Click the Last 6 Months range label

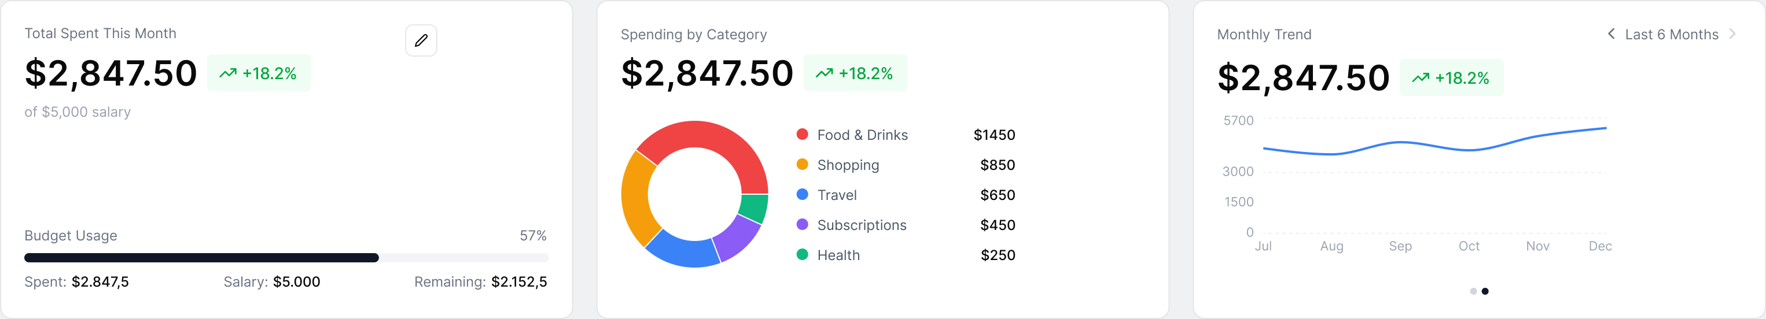[1671, 34]
